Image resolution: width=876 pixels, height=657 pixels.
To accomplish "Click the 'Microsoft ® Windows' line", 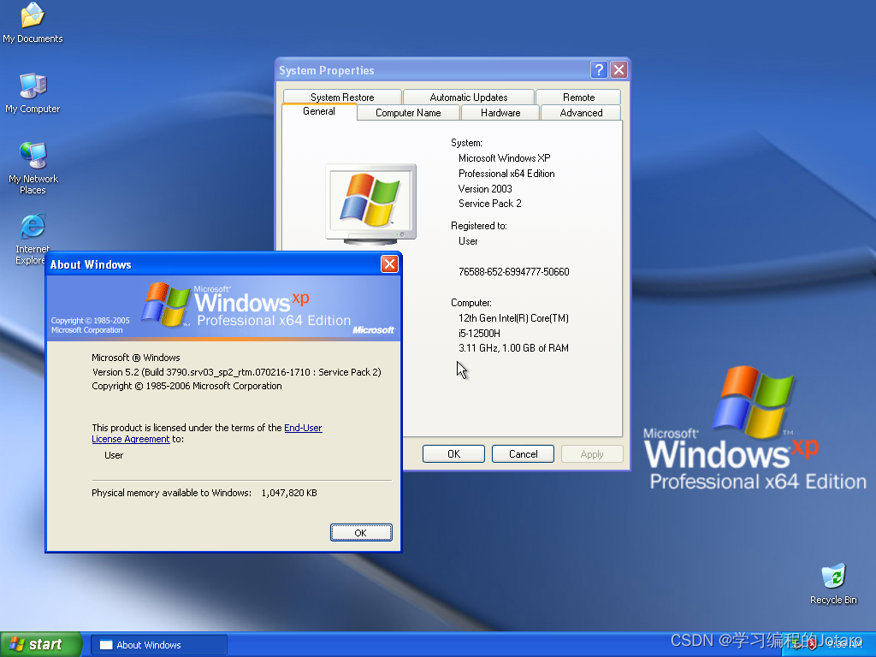I will [136, 358].
